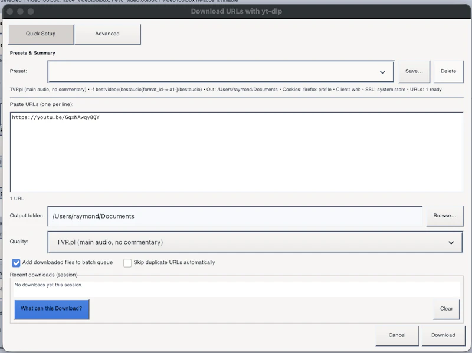Click the Save... preset button
The image size is (472, 353).
[414, 71]
